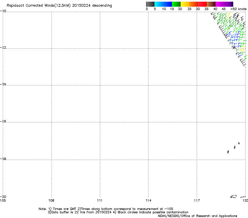Viewport: 248px width, 218px height.
Task: Click the latitude label '-20'
Action: click(x=3, y=197)
